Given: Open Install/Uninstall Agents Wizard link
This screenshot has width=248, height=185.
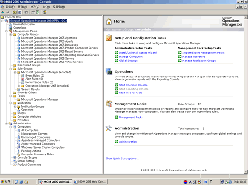Looking at the screenshot, I should (138, 53).
